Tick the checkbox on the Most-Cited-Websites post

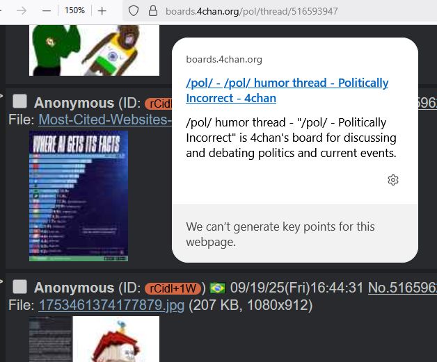(x=19, y=101)
